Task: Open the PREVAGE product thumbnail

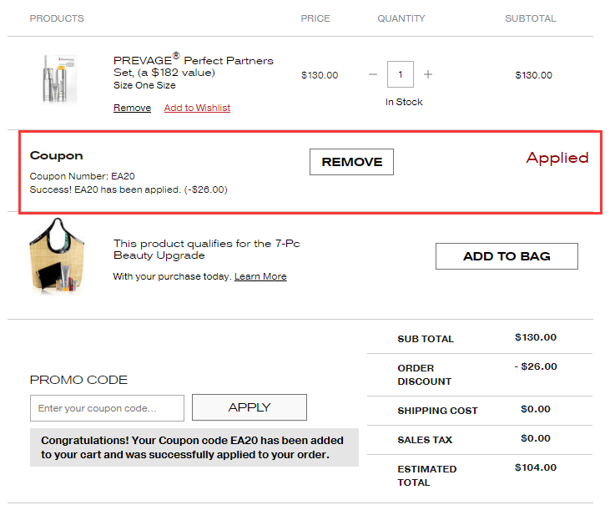Action: point(58,78)
